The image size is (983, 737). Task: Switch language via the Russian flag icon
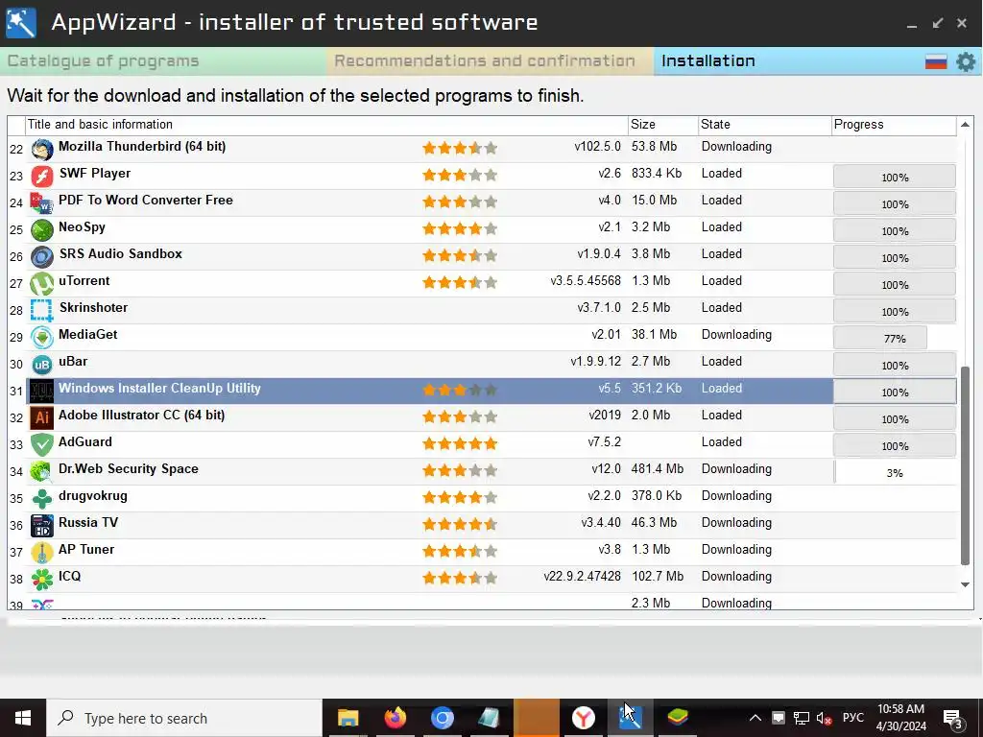(936, 61)
